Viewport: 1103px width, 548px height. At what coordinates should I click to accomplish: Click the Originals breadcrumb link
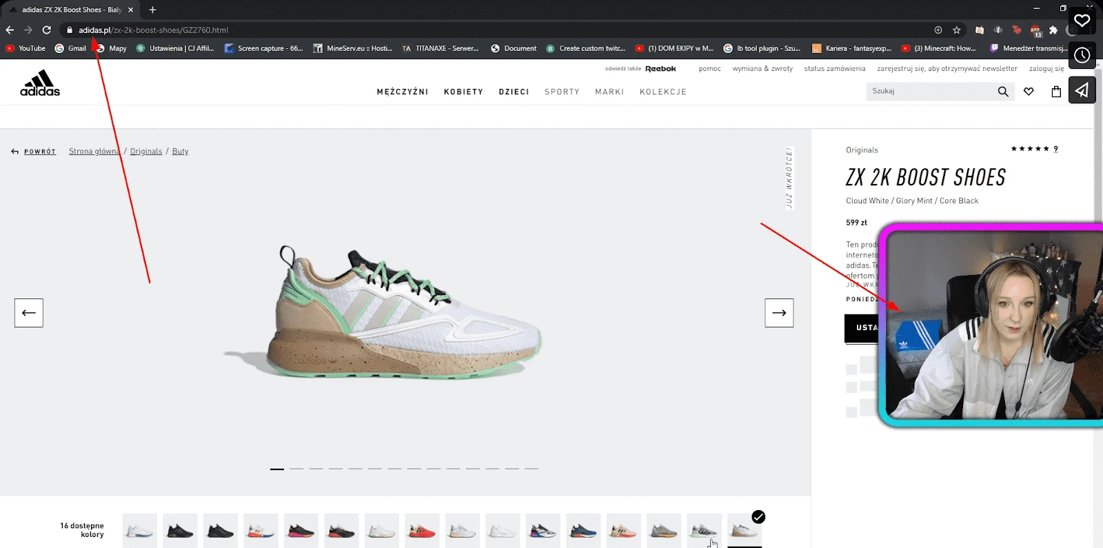click(x=146, y=152)
